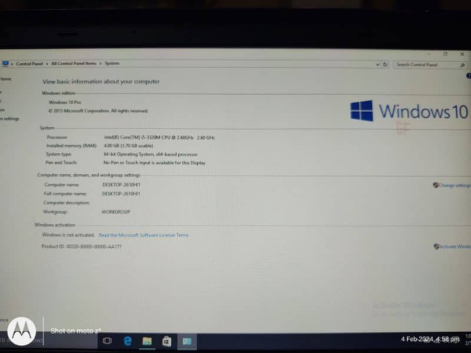The height and width of the screenshot is (353, 471).
Task: Expand the chevron after Control Panel breadcrumb
Action: coord(47,64)
